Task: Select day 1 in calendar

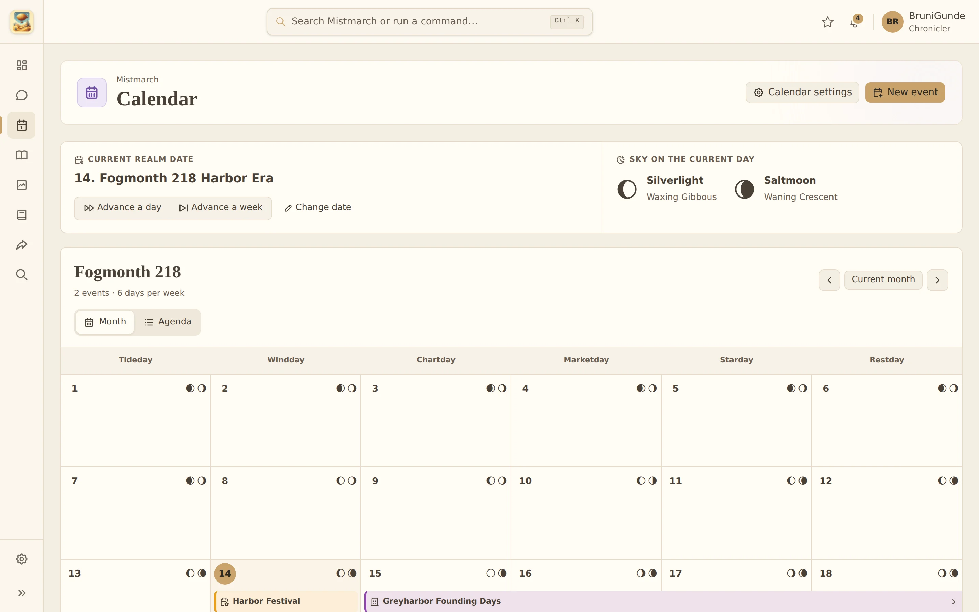Action: tap(75, 389)
